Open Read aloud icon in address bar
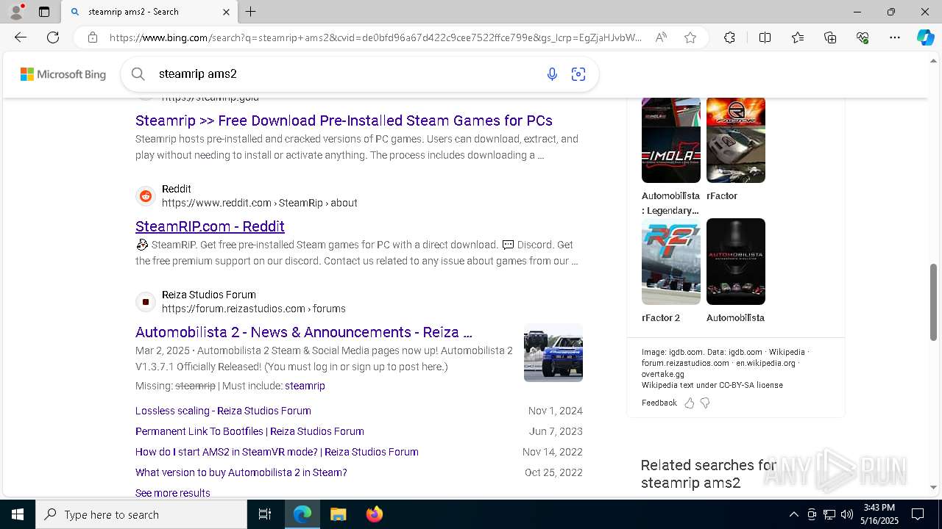This screenshot has width=942, height=529. point(661,37)
